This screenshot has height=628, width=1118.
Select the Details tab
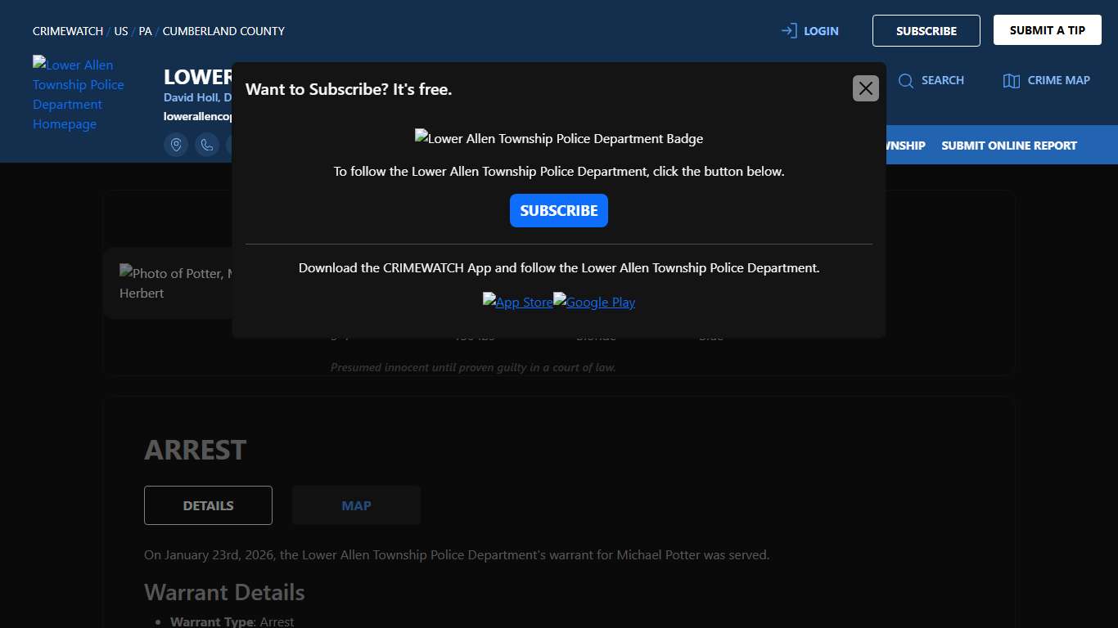point(208,505)
